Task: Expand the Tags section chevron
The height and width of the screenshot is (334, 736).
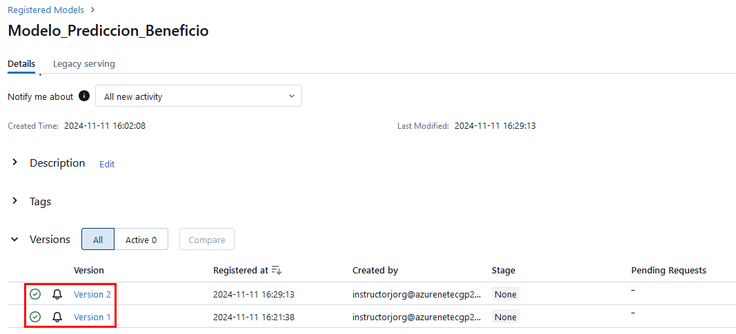Action: pyautogui.click(x=15, y=201)
